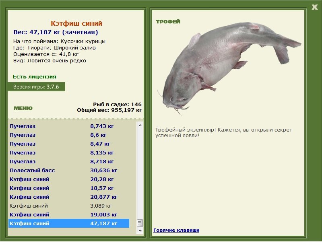
Task: Open the Горячие клавиши link
Action: click(x=176, y=230)
